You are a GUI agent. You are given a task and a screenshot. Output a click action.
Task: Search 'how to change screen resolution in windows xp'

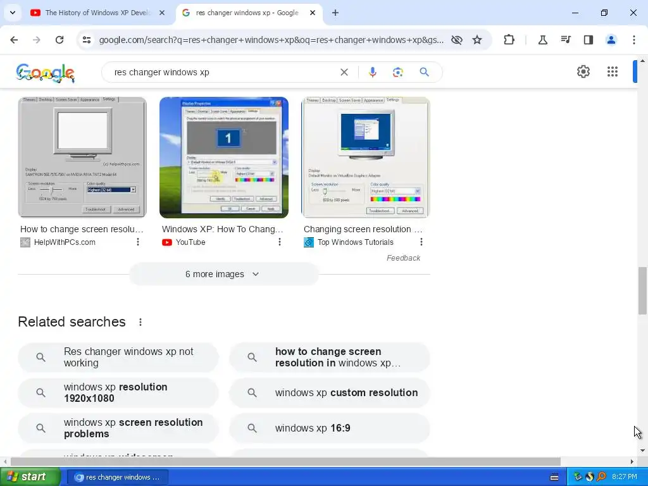[x=329, y=358]
